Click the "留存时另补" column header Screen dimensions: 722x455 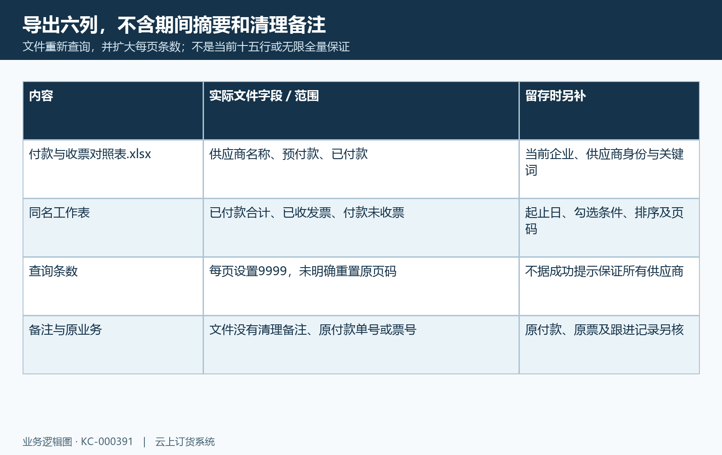pos(609,111)
